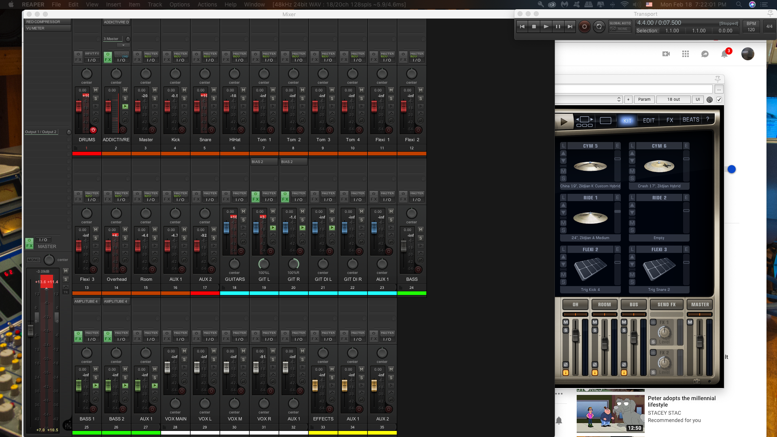
Task: Open the YouTube apps grid icon
Action: [x=685, y=54]
